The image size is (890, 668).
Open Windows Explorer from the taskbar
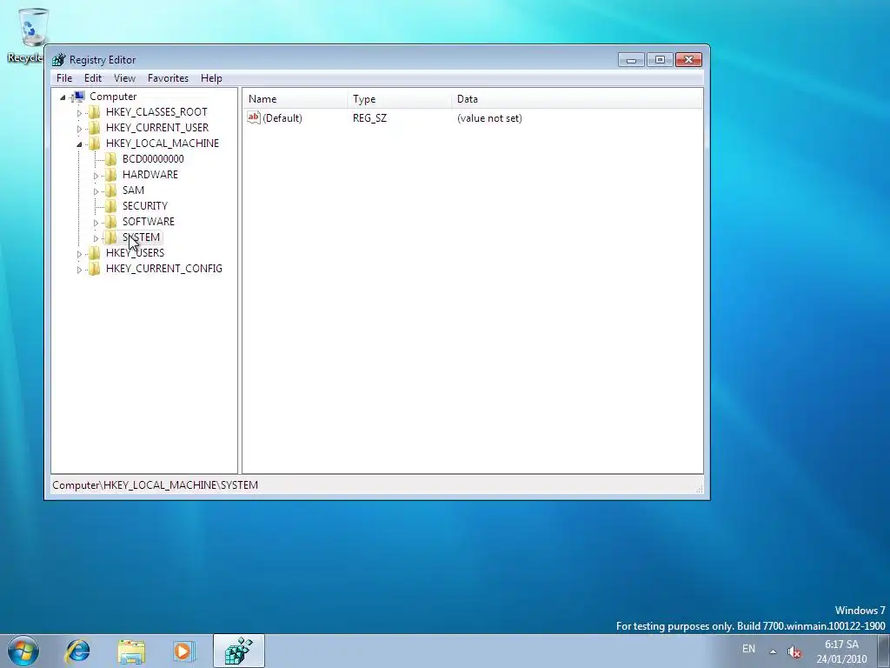pos(131,651)
